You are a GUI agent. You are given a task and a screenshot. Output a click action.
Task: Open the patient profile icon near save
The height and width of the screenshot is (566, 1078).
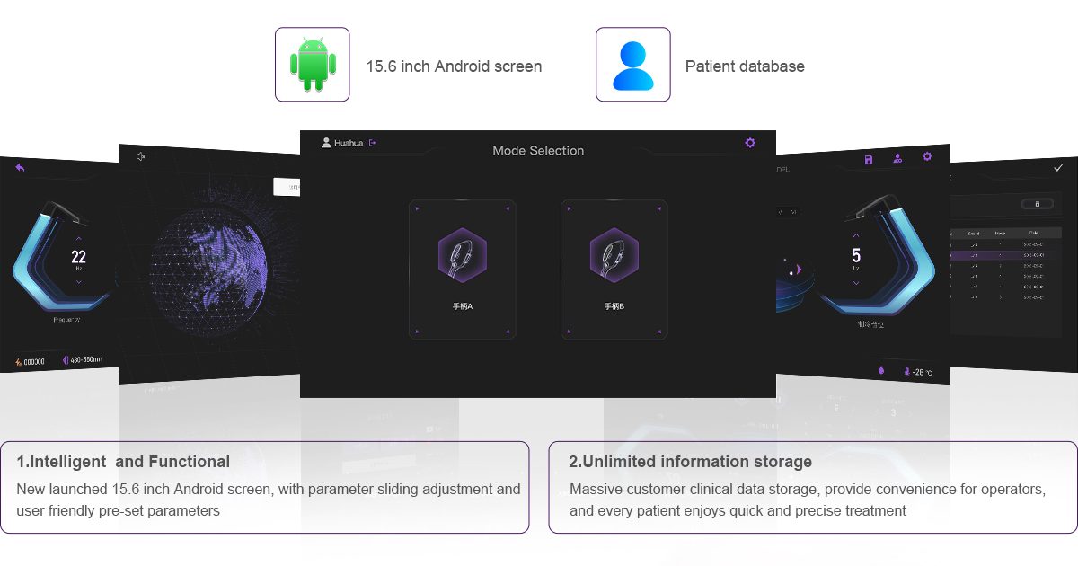[x=897, y=158]
